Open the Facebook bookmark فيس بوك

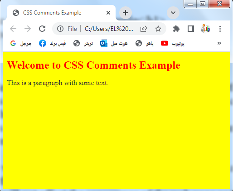[52, 44]
